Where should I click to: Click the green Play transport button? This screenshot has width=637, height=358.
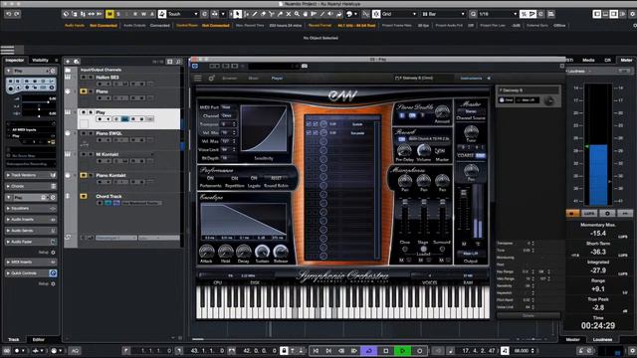click(402, 351)
